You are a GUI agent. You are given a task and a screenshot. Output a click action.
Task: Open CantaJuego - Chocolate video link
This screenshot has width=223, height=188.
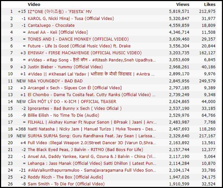pyautogui.click(x=51, y=26)
